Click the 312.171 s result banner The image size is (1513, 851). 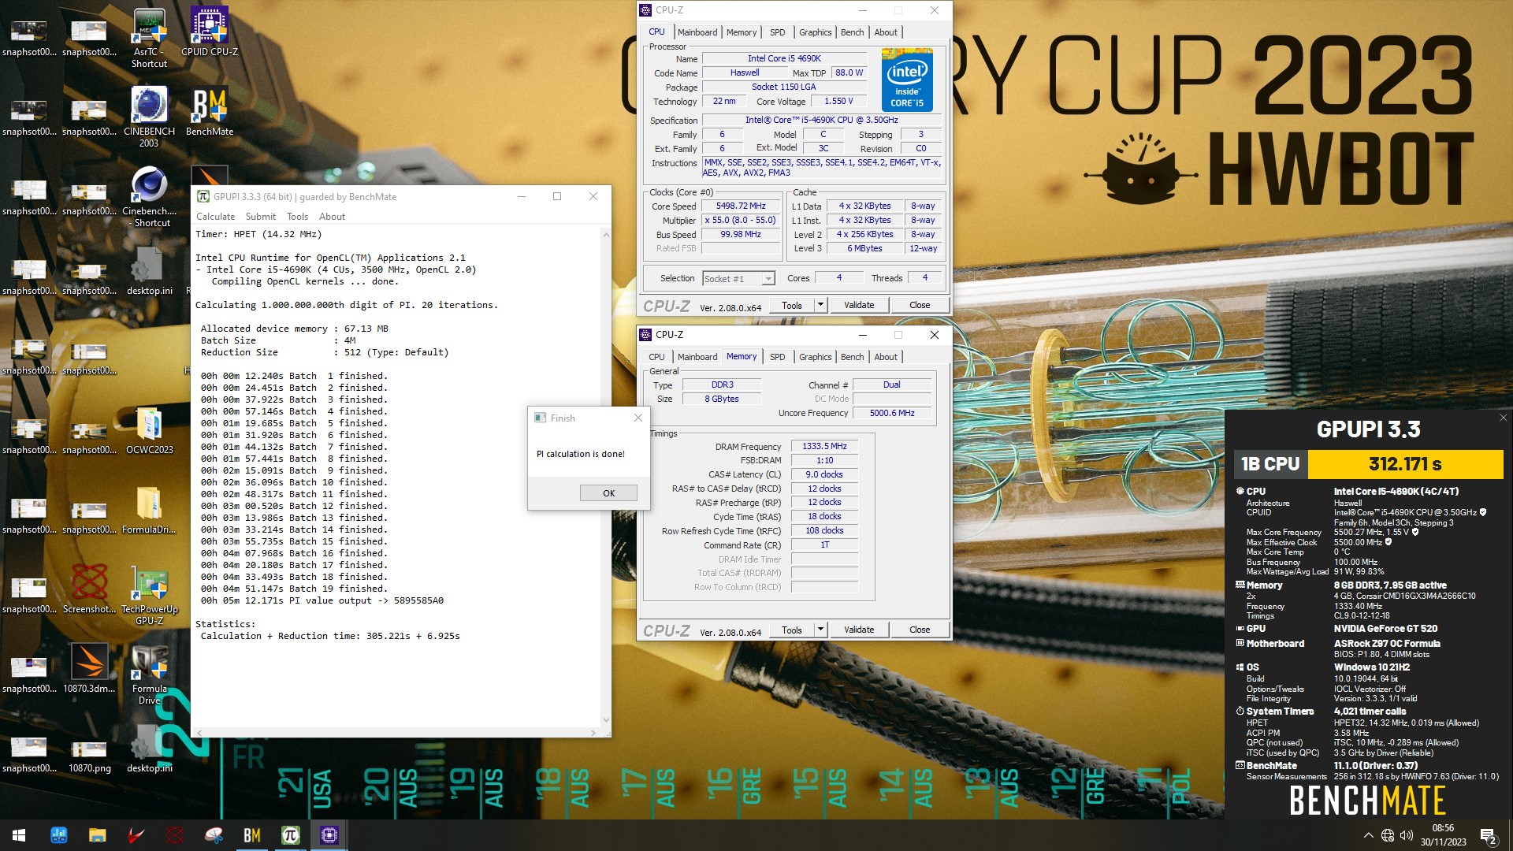[x=1405, y=464]
